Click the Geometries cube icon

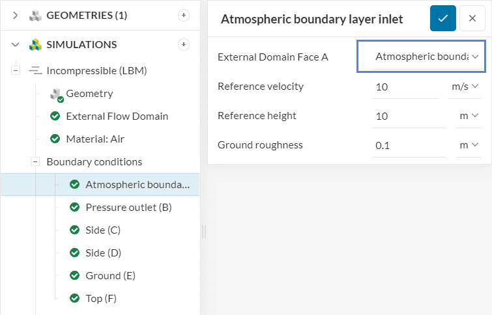(35, 16)
